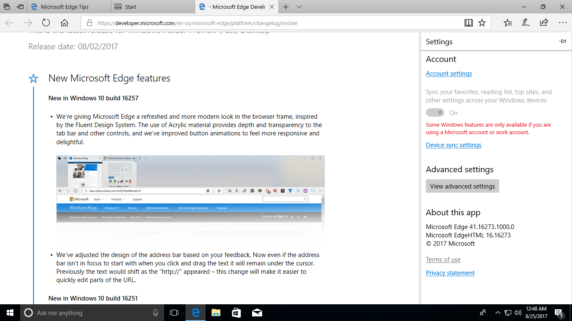Open Reading view book icon
This screenshot has height=321, width=572.
pyautogui.click(x=469, y=23)
